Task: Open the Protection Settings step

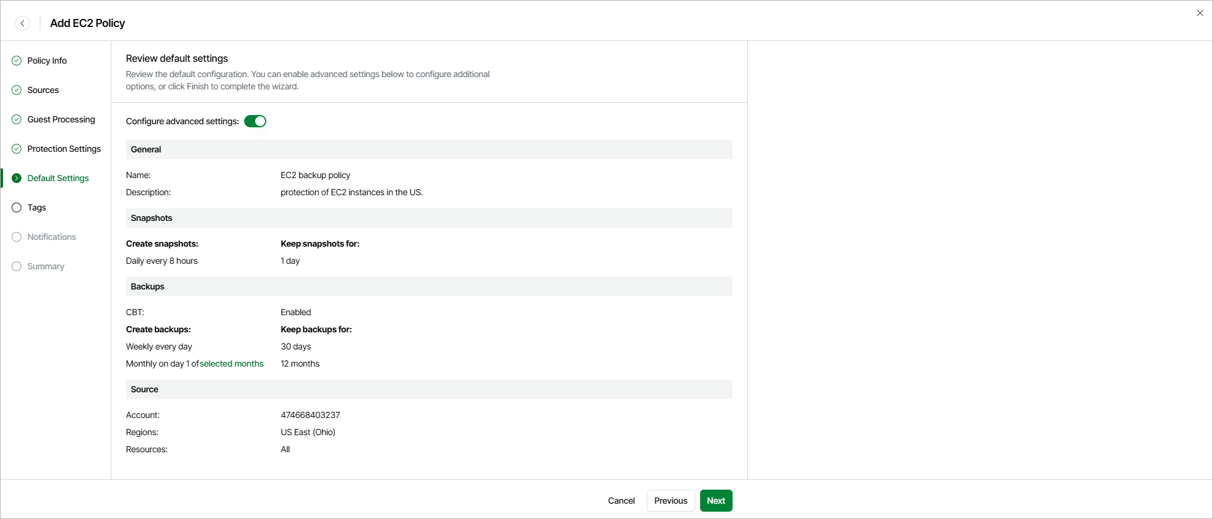Action: (x=64, y=149)
